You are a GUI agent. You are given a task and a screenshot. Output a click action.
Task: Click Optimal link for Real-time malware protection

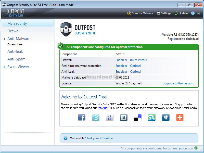click(x=136, y=66)
